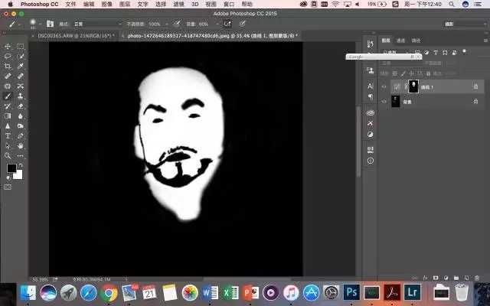490x306 pixels.
Task: Select the 曲线 1 layer mask thumbnail
Action: coord(413,86)
